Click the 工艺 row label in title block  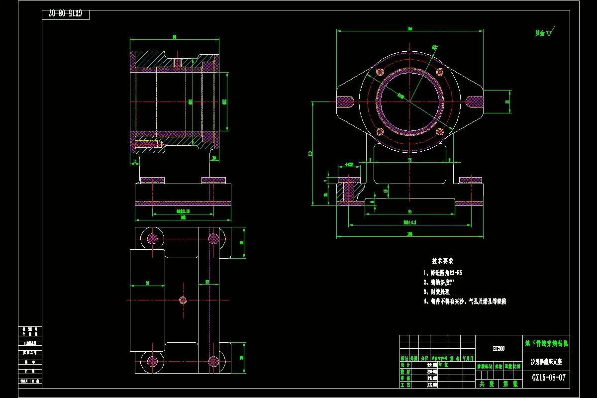[x=405, y=385]
